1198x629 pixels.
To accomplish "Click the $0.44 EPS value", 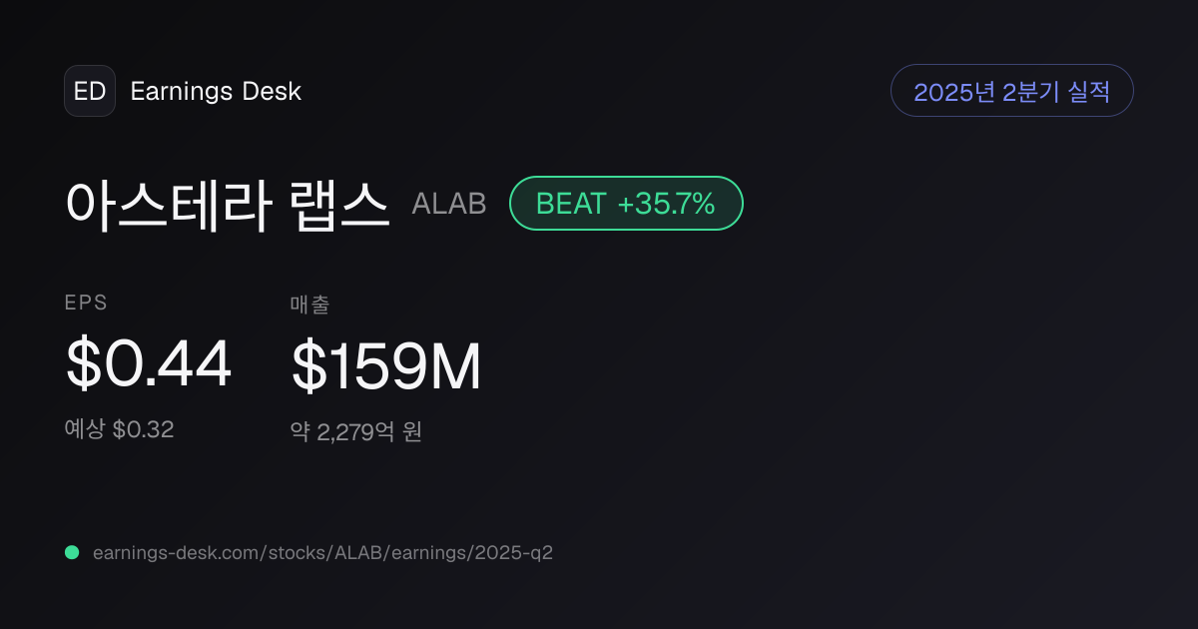I will coord(149,364).
